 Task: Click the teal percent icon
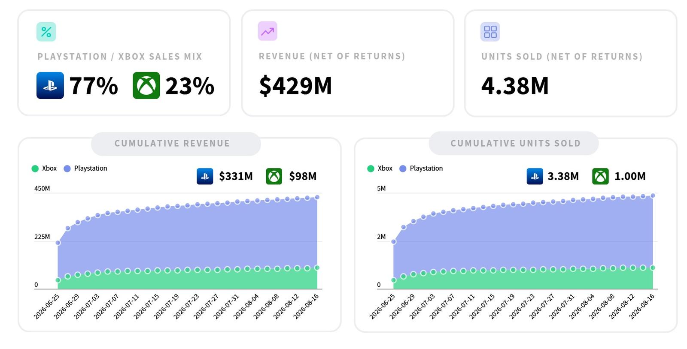46,32
